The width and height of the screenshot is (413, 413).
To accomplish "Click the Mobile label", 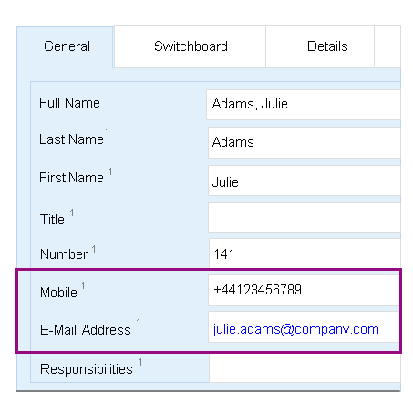I will tap(58, 293).
